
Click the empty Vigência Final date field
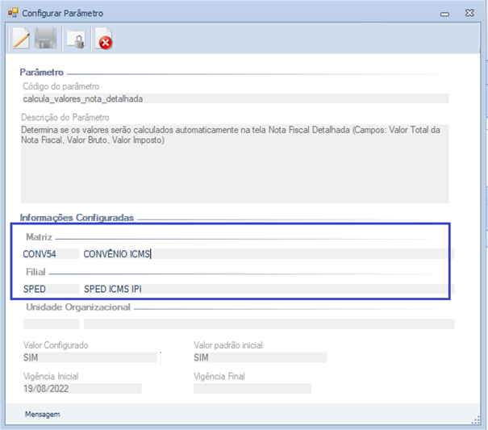pos(252,388)
